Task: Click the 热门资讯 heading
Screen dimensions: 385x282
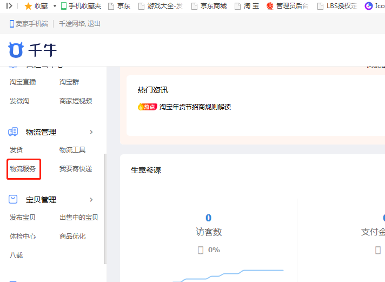Action: click(153, 90)
